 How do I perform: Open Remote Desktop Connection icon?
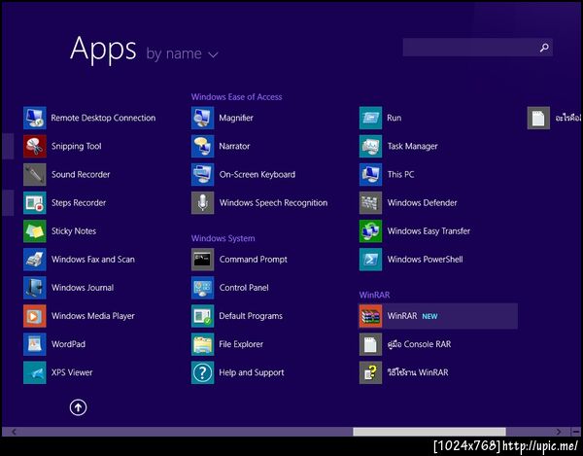coord(35,118)
